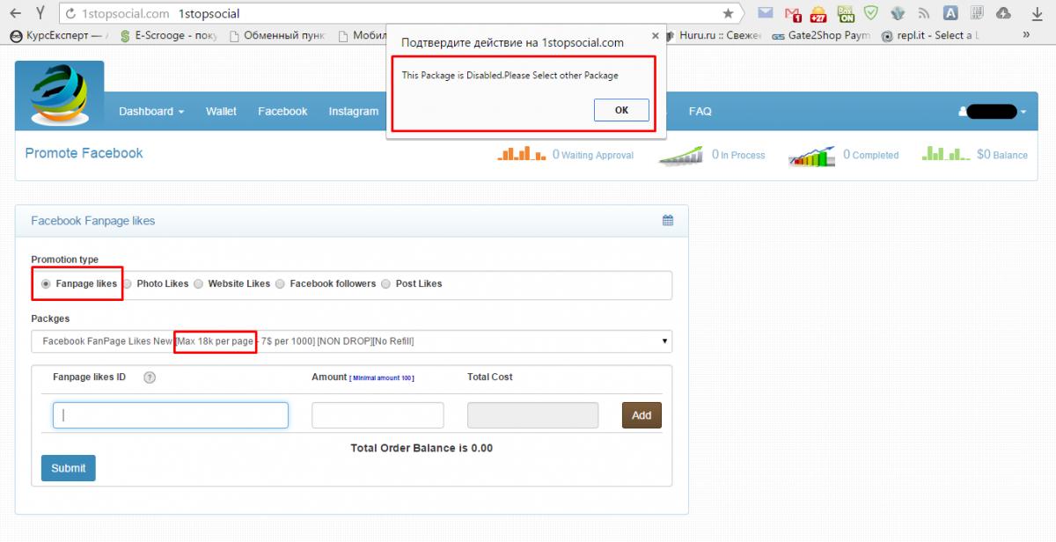Image resolution: width=1056 pixels, height=542 pixels.
Task: Select the Post Likes radio button
Action: click(386, 284)
